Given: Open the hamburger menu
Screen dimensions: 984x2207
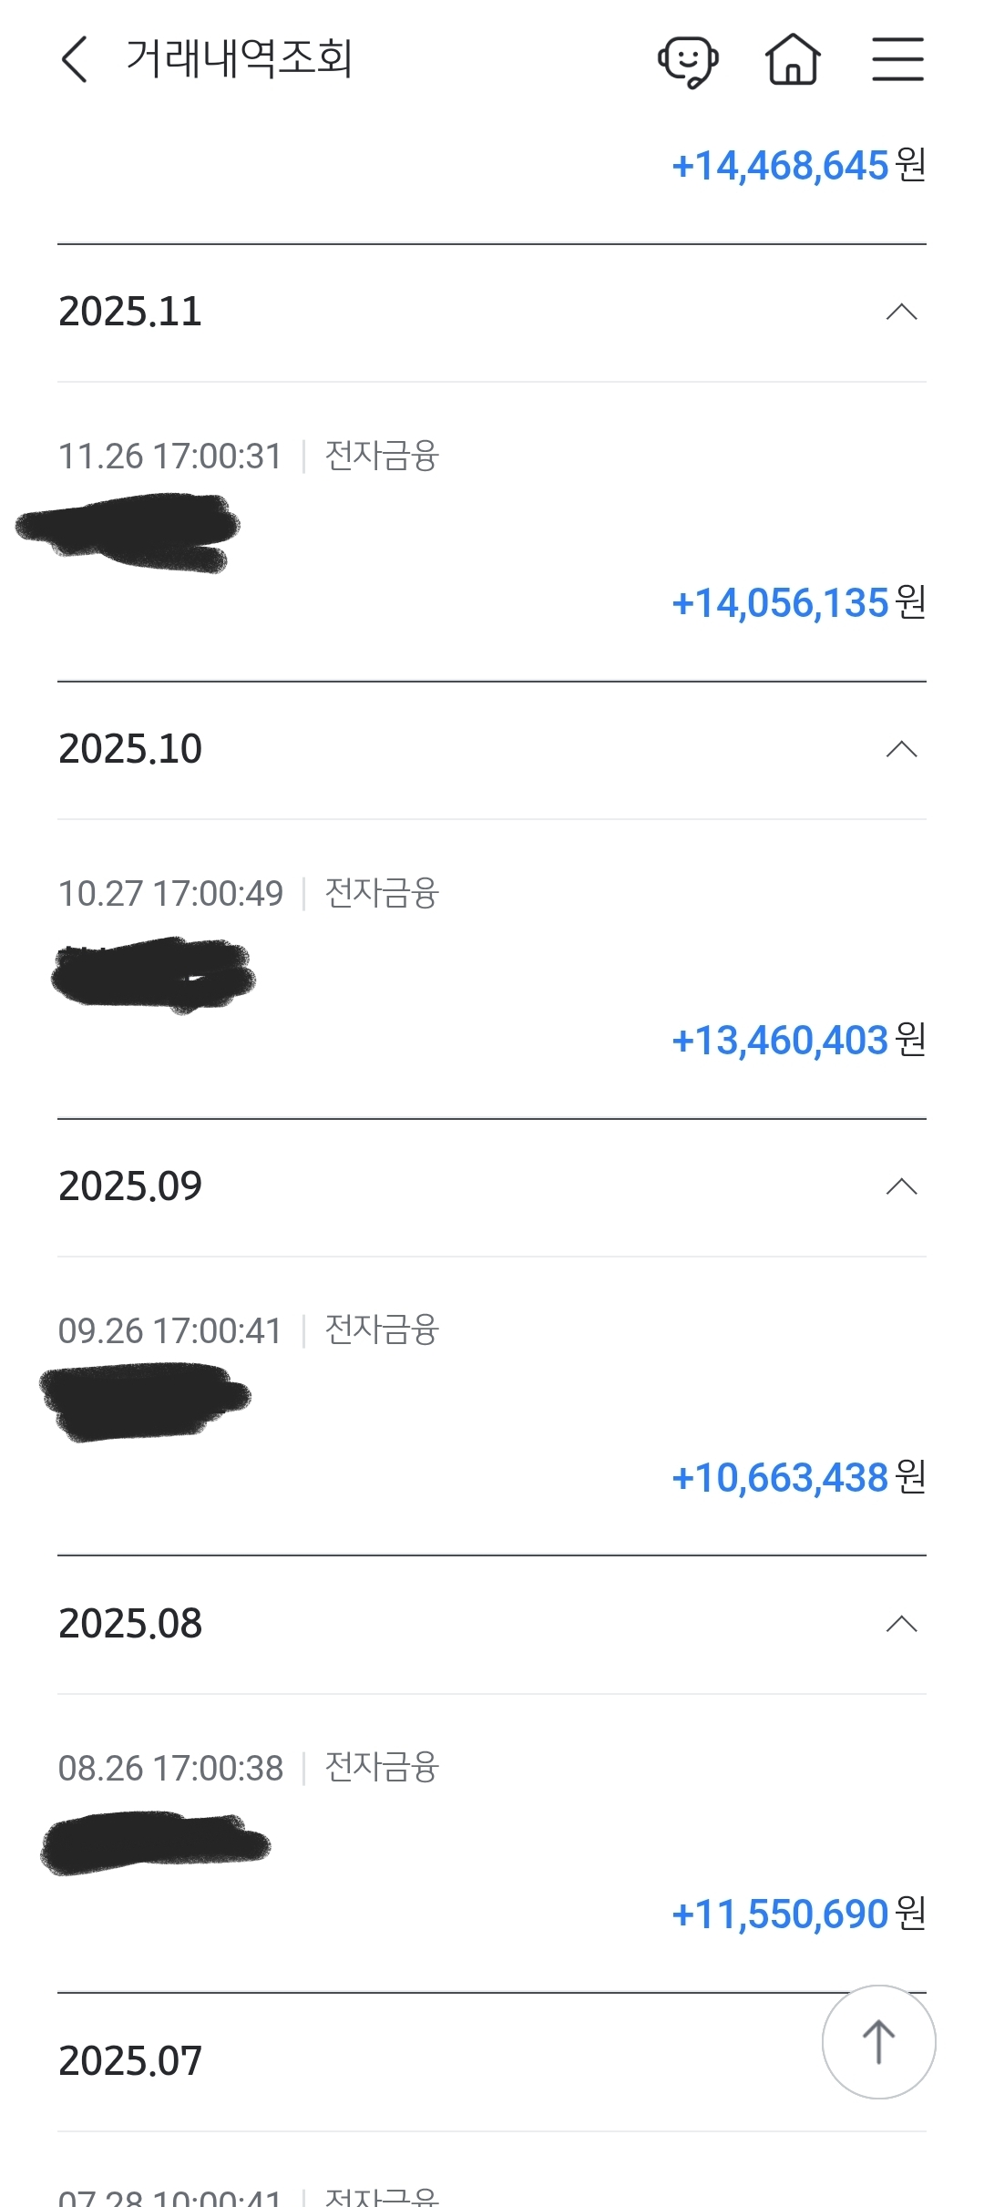Looking at the screenshot, I should (897, 60).
